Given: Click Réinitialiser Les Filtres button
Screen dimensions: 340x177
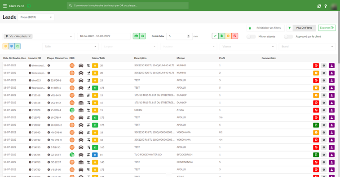Looking at the screenshot, I should point(265,28).
